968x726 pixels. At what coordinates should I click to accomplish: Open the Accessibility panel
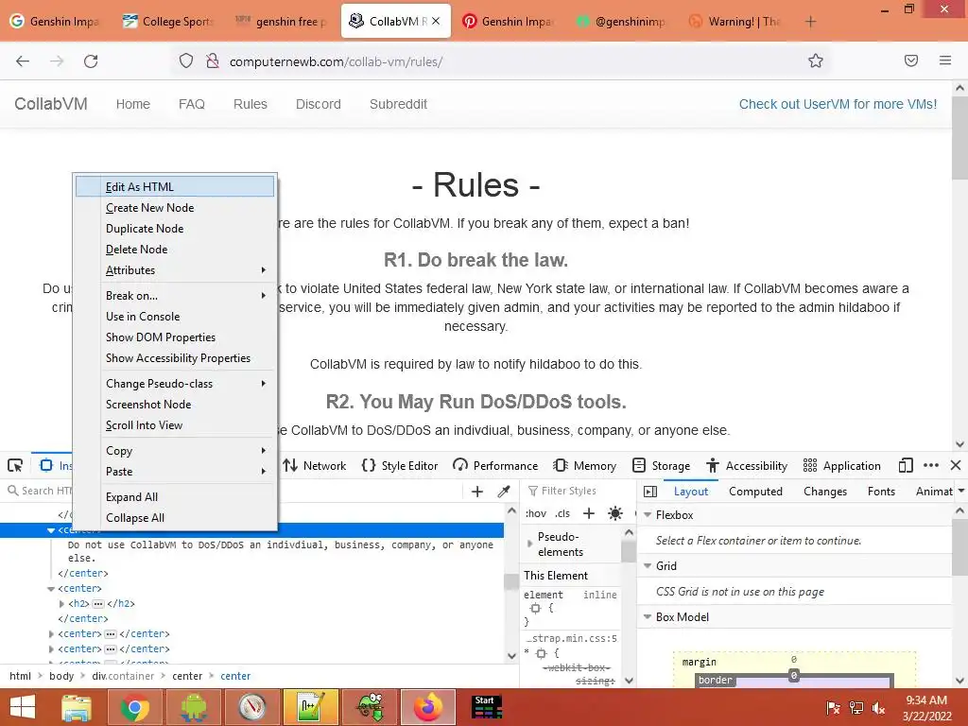(747, 465)
